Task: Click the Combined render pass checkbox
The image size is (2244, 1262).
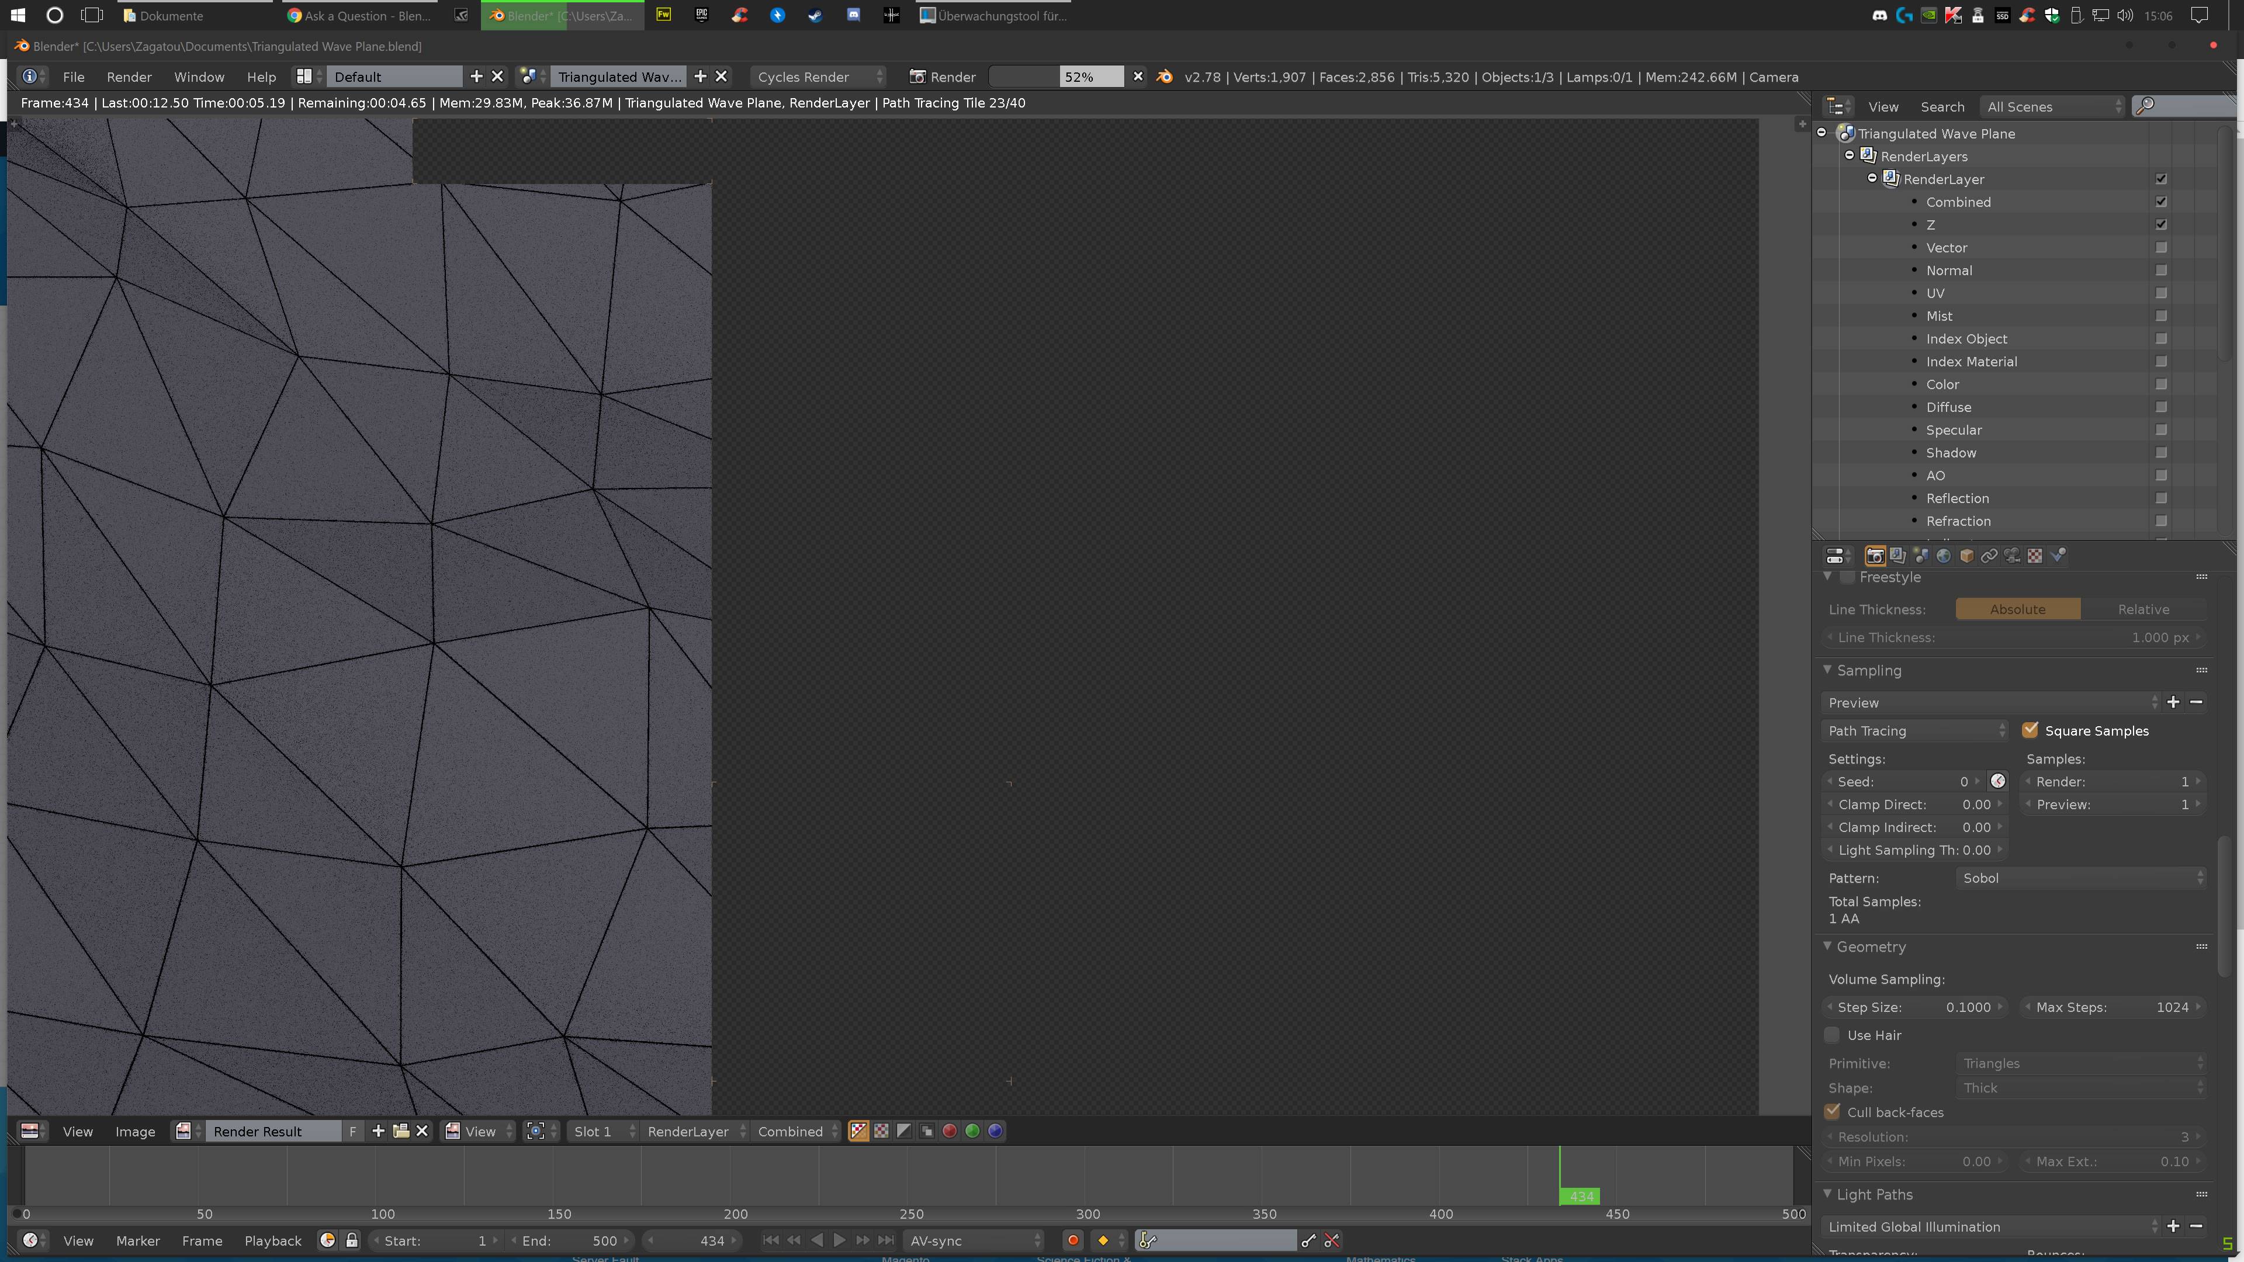Action: pyautogui.click(x=2161, y=202)
